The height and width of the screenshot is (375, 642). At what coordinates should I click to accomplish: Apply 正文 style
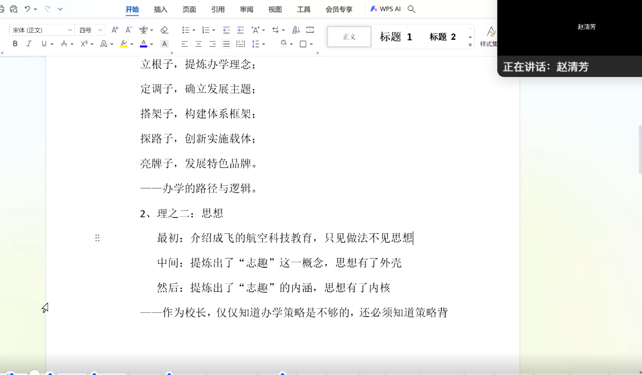pos(349,36)
